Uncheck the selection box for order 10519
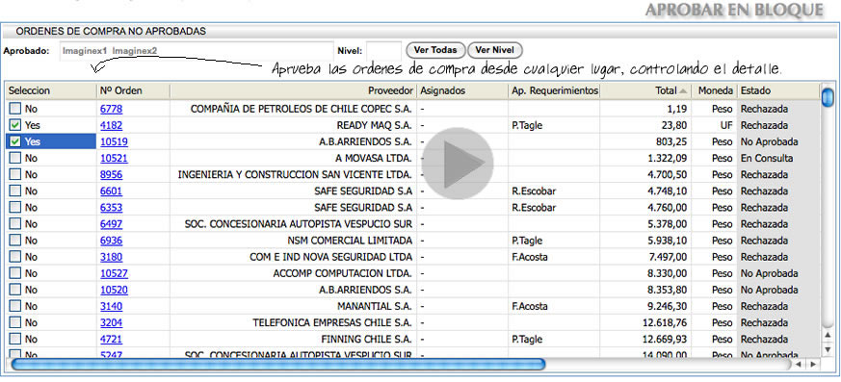Image resolution: width=841 pixels, height=382 pixels. click(15, 142)
